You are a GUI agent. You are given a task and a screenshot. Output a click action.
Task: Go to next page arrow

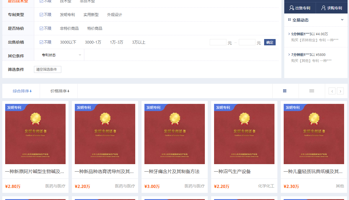pos(340,91)
